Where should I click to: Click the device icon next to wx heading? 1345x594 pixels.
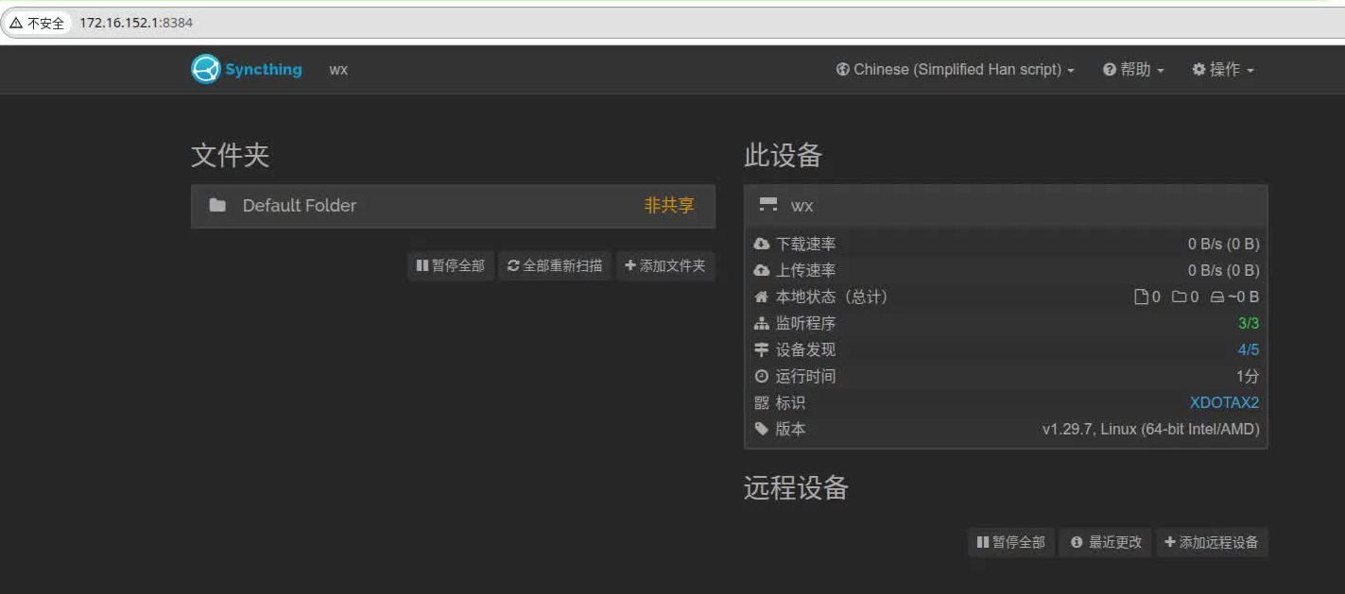click(768, 205)
